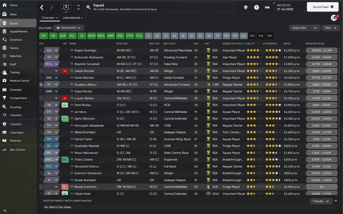
Task: Open the Transfers section
Action: [18, 115]
